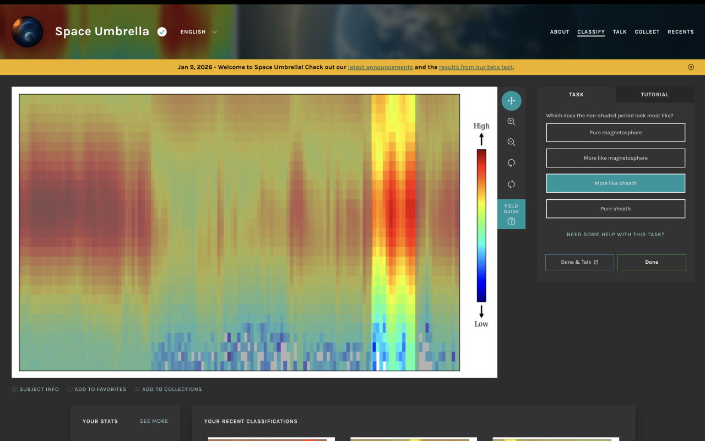Open the Talk navigation item
The height and width of the screenshot is (441, 705).
coord(620,32)
